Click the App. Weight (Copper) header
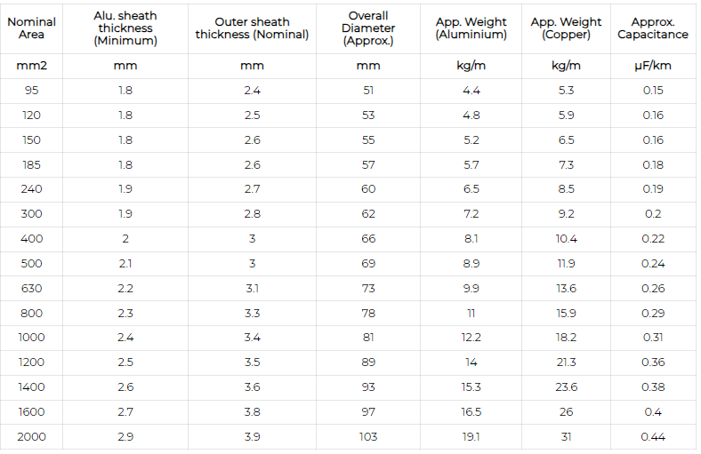701x454 pixels. click(x=566, y=28)
